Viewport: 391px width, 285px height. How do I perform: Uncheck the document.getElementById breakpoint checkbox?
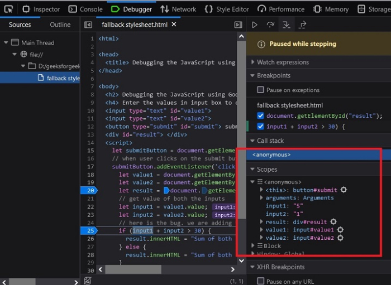pyautogui.click(x=260, y=116)
